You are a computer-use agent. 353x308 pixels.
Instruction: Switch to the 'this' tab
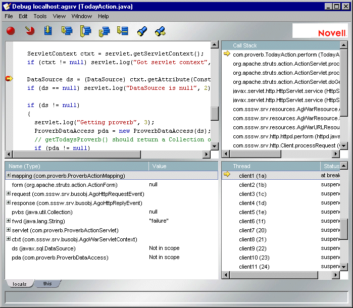(47, 284)
